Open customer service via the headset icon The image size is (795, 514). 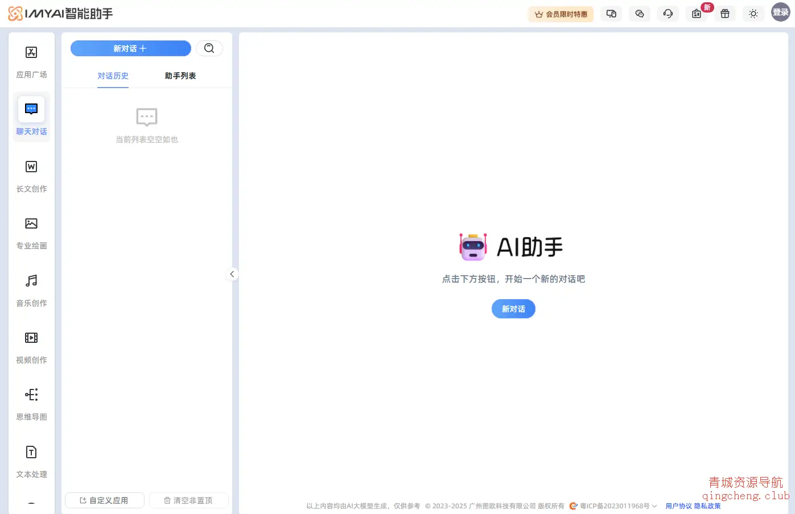click(668, 14)
